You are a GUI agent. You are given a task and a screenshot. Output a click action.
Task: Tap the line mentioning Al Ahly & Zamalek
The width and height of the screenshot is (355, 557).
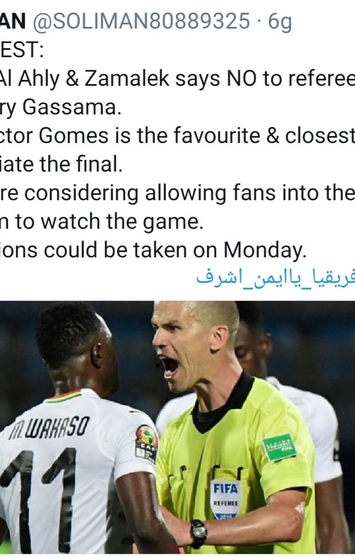click(x=178, y=79)
